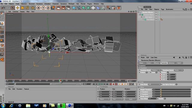Viewport: 192px width, 108px height.
Task: Collapse the second row tree node
Action: (140, 15)
